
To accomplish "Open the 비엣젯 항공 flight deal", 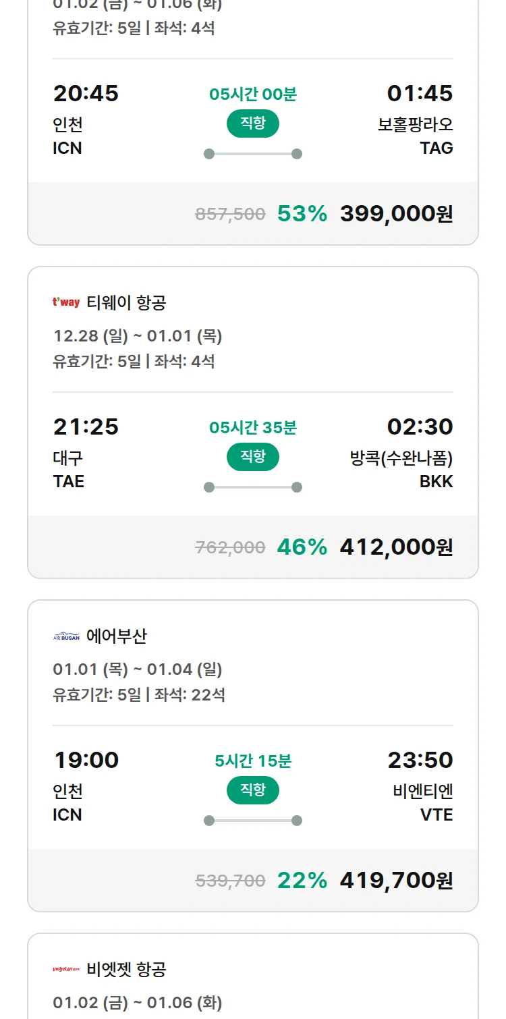I will pos(126,970).
